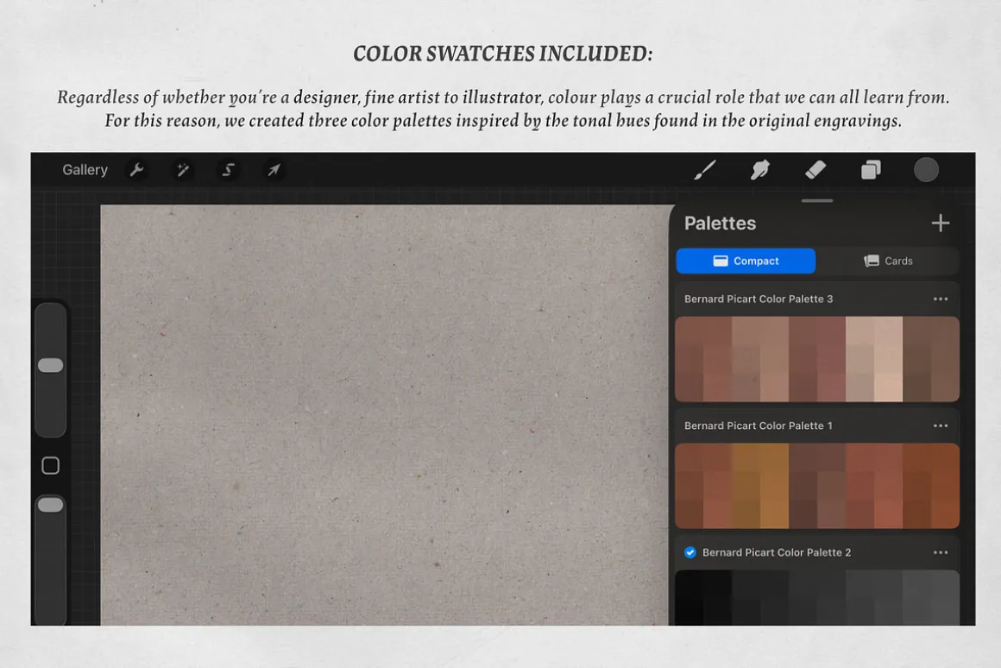Grab the Palettes panel drag handle
The image size is (1001, 668).
[x=817, y=200]
